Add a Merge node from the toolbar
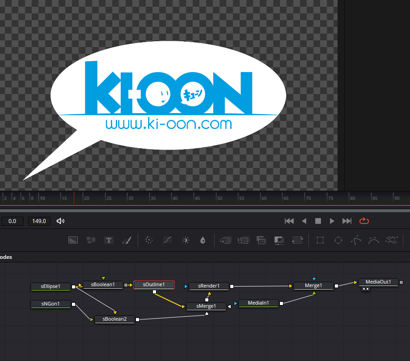This screenshot has width=410, height=361. click(x=225, y=240)
